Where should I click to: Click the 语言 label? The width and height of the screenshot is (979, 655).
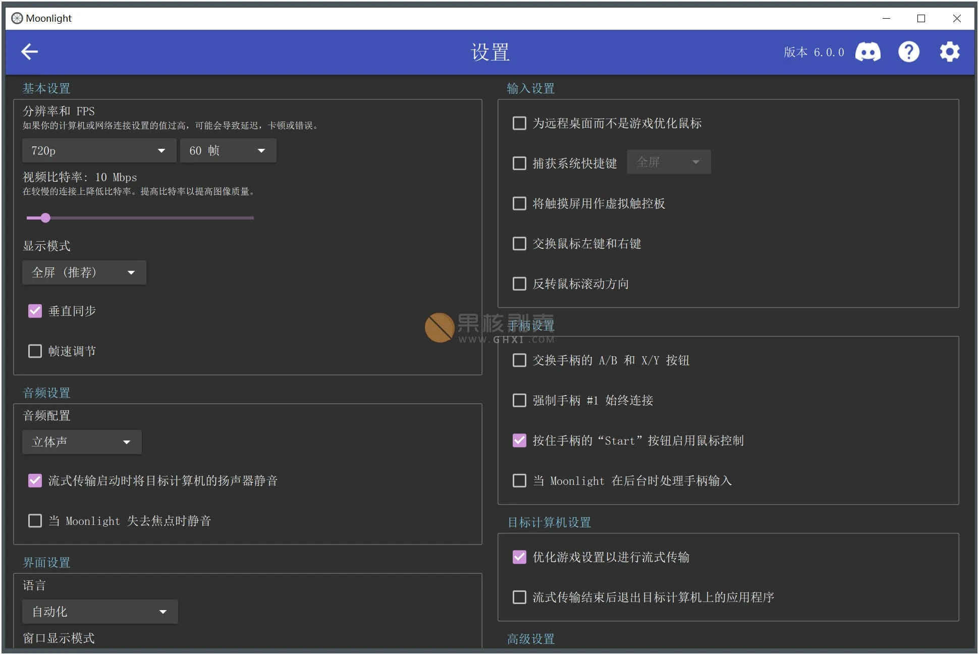click(34, 585)
